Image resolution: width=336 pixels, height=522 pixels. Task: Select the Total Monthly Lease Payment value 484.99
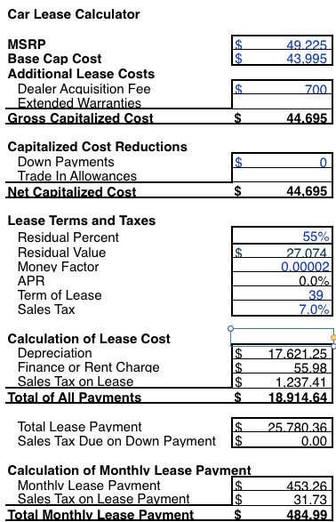[282, 513]
